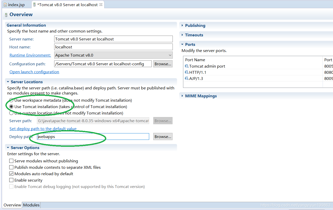Screen dimensions: 333x210
Task: Expand the Publishing section
Action: [182, 25]
